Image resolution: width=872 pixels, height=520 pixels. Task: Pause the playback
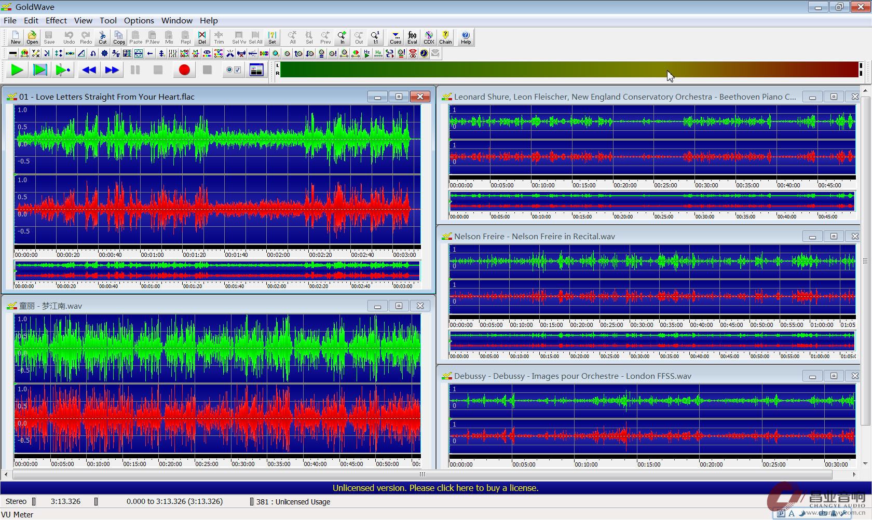(x=135, y=70)
